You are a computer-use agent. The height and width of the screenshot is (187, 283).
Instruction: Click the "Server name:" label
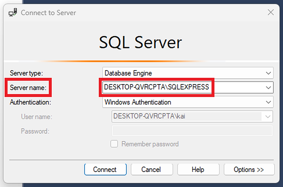click(x=28, y=87)
